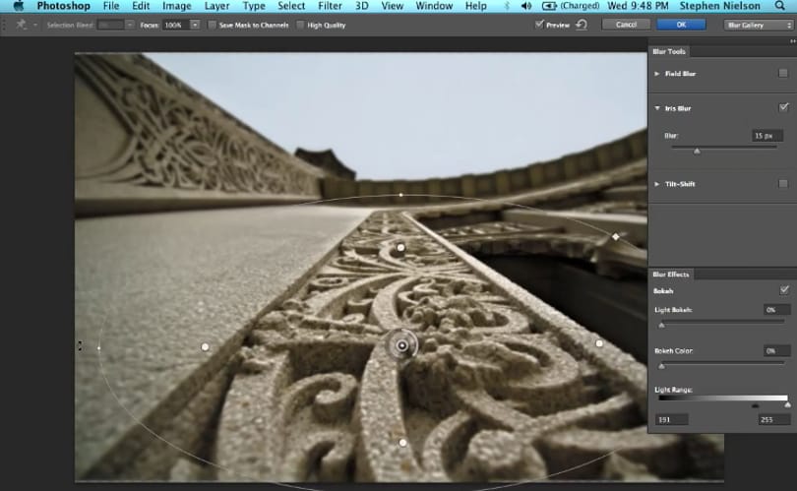This screenshot has height=491, width=797.
Task: Click the Light Range 255 field
Action: click(774, 419)
